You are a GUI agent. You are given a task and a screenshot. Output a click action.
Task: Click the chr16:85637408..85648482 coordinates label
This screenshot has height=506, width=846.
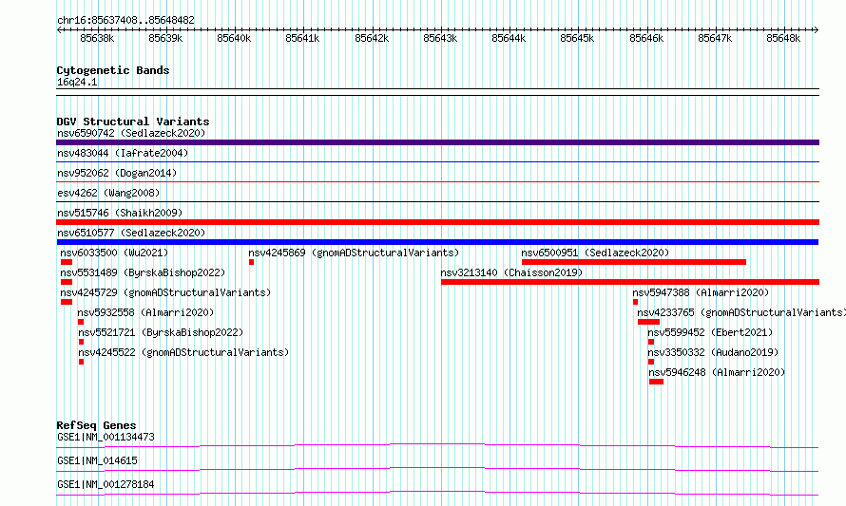pyautogui.click(x=125, y=20)
